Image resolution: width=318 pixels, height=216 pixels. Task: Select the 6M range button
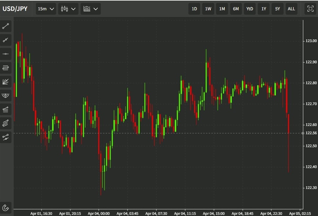tap(236, 9)
